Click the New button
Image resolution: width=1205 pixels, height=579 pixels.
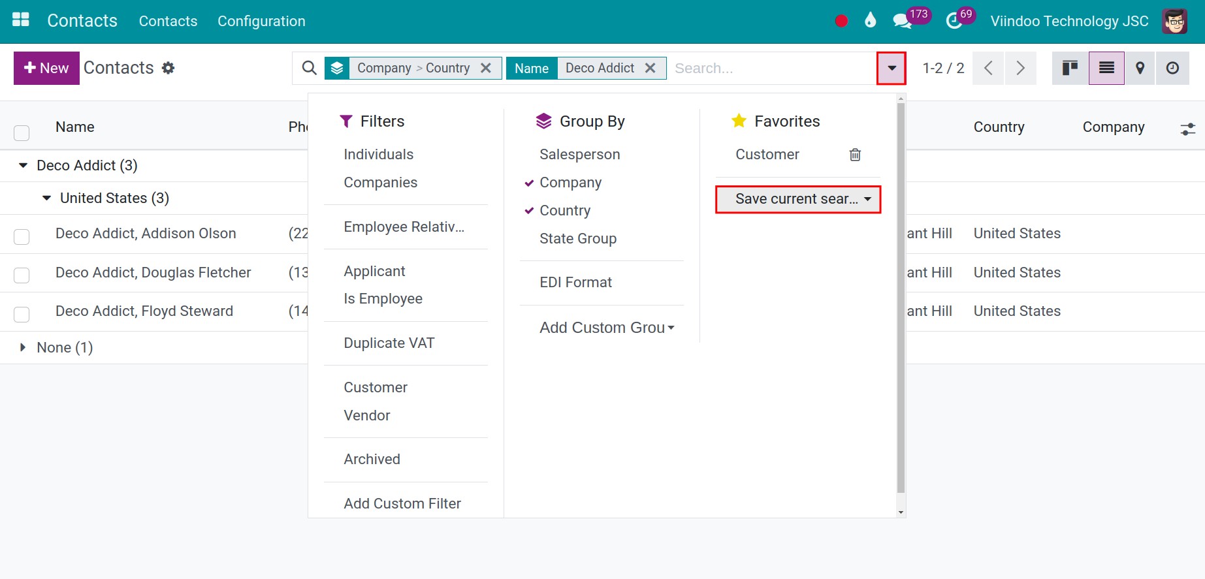click(46, 68)
